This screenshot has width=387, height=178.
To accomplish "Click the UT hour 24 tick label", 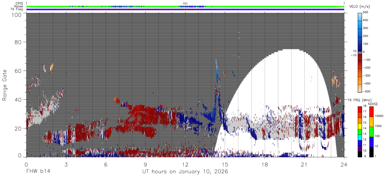I will (x=344, y=164).
